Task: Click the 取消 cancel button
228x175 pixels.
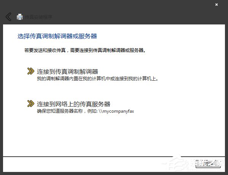Action: pos(208,164)
